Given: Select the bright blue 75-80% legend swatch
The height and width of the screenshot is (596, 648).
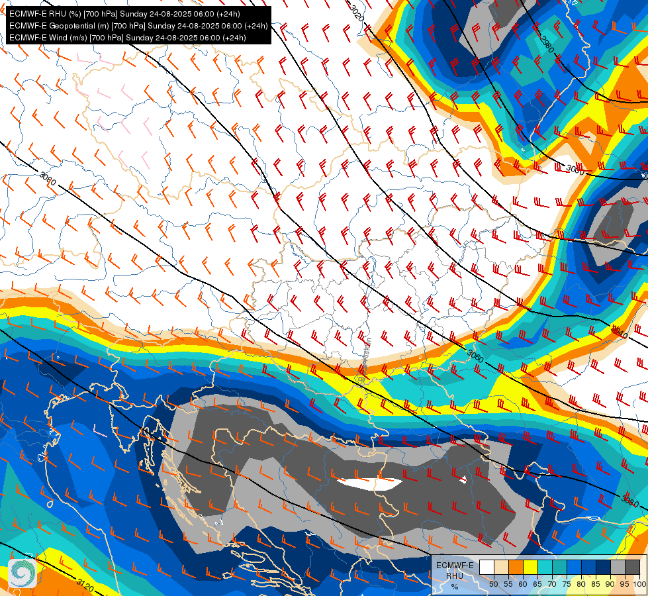Looking at the screenshot, I should 575,567.
